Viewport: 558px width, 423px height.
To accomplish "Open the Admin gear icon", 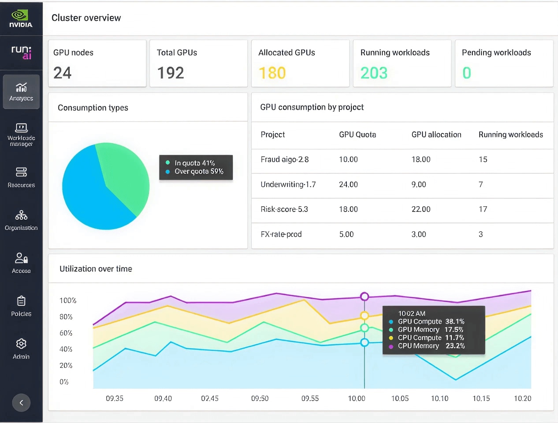I will click(x=21, y=344).
